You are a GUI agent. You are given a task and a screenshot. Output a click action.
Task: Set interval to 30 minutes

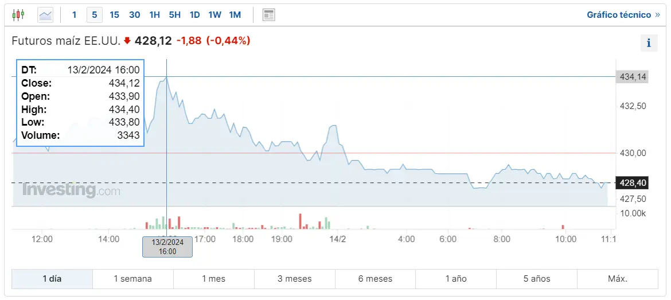(x=135, y=15)
